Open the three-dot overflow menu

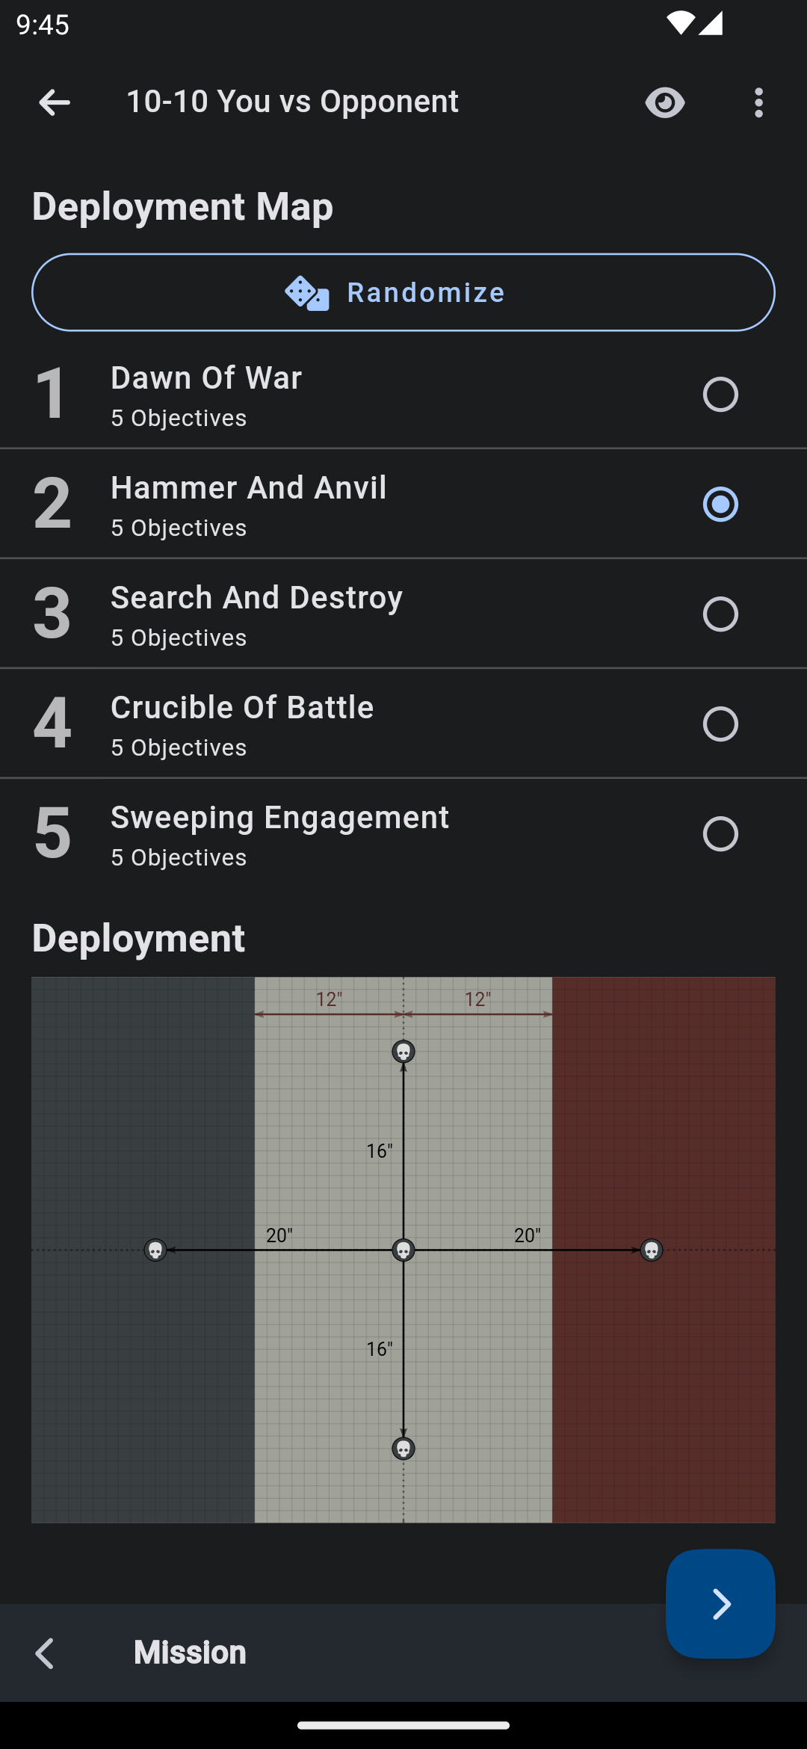click(x=758, y=102)
